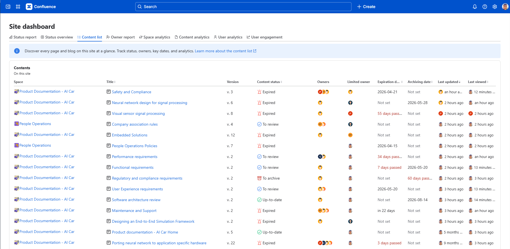Click the info icon in the banner
Image resolution: width=510 pixels, height=249 pixels.
17,51
